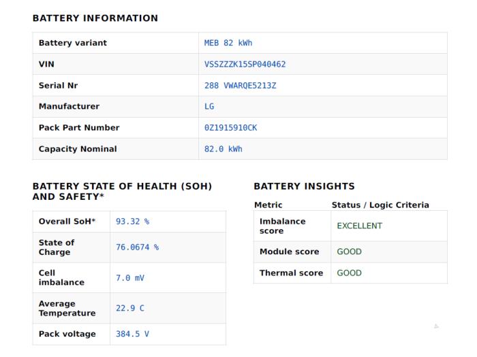Select the Average Temperature 22.9 C value

point(130,309)
